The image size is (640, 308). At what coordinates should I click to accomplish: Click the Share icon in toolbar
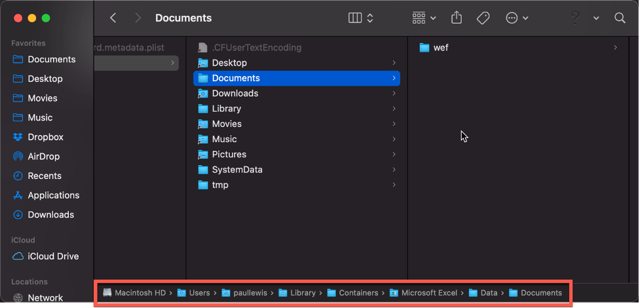457,18
